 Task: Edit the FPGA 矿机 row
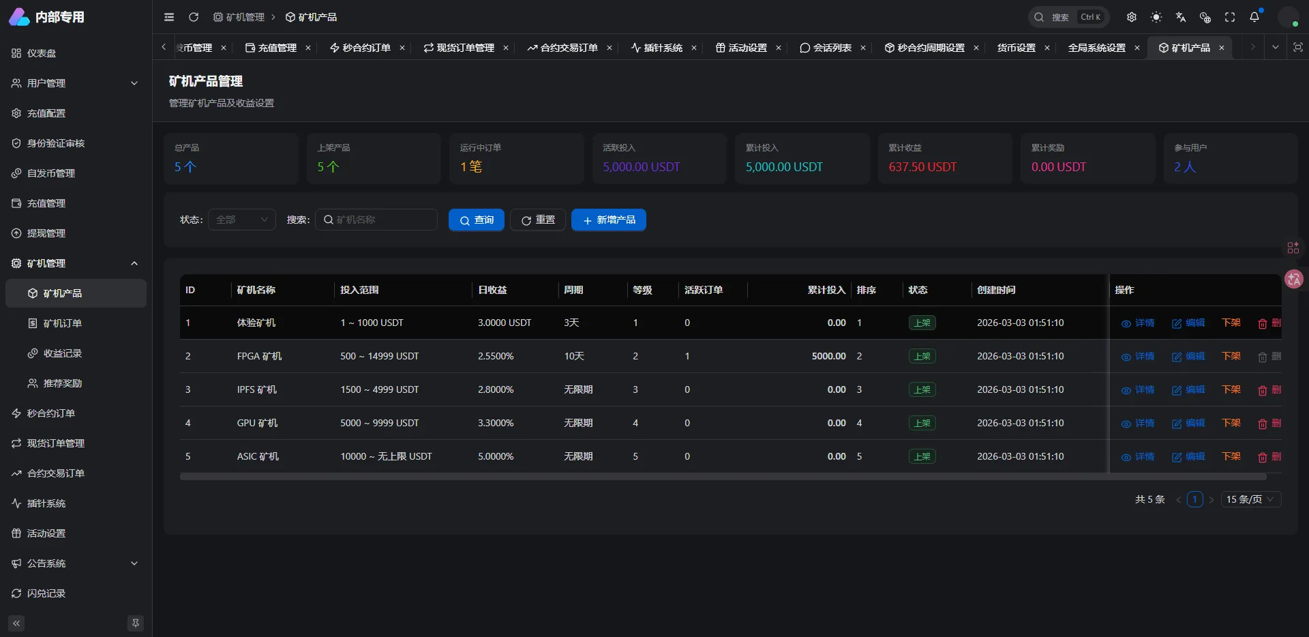pyautogui.click(x=1188, y=357)
